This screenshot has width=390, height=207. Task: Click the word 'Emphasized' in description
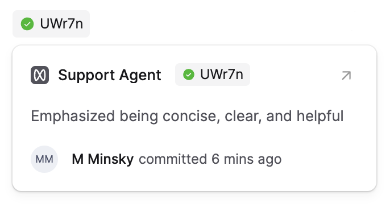(73, 116)
